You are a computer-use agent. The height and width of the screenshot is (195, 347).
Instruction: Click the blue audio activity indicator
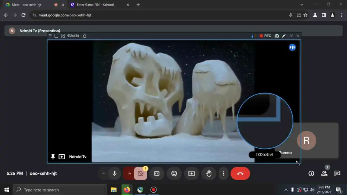[x=292, y=47]
